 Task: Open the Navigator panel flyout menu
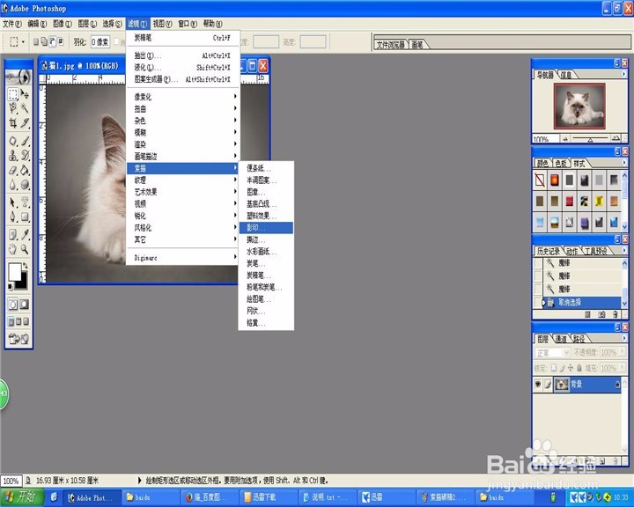coord(624,74)
